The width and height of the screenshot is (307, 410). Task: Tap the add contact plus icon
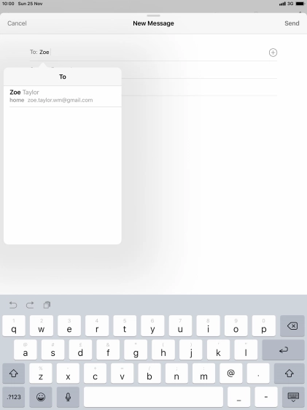click(x=273, y=53)
